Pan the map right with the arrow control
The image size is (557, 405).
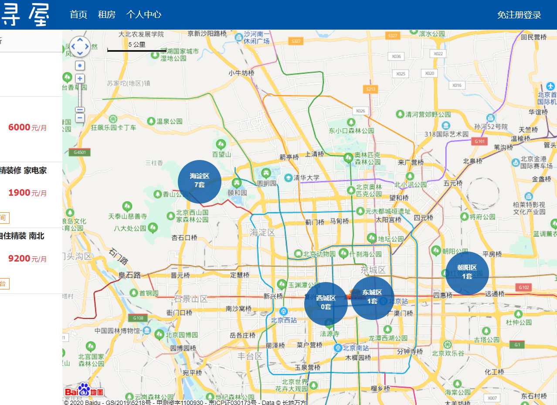pyautogui.click(x=87, y=47)
